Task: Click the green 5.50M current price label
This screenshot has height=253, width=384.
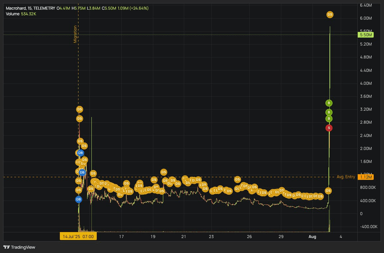Action: (x=366, y=35)
